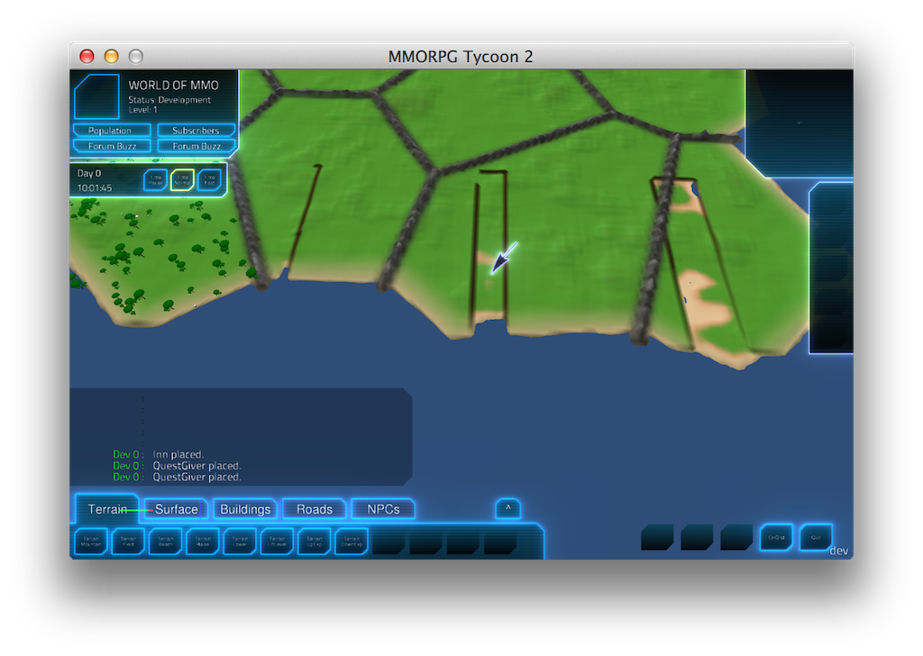Select the Terrain Field tool
Viewport: 923px width, 656px height.
[x=128, y=542]
